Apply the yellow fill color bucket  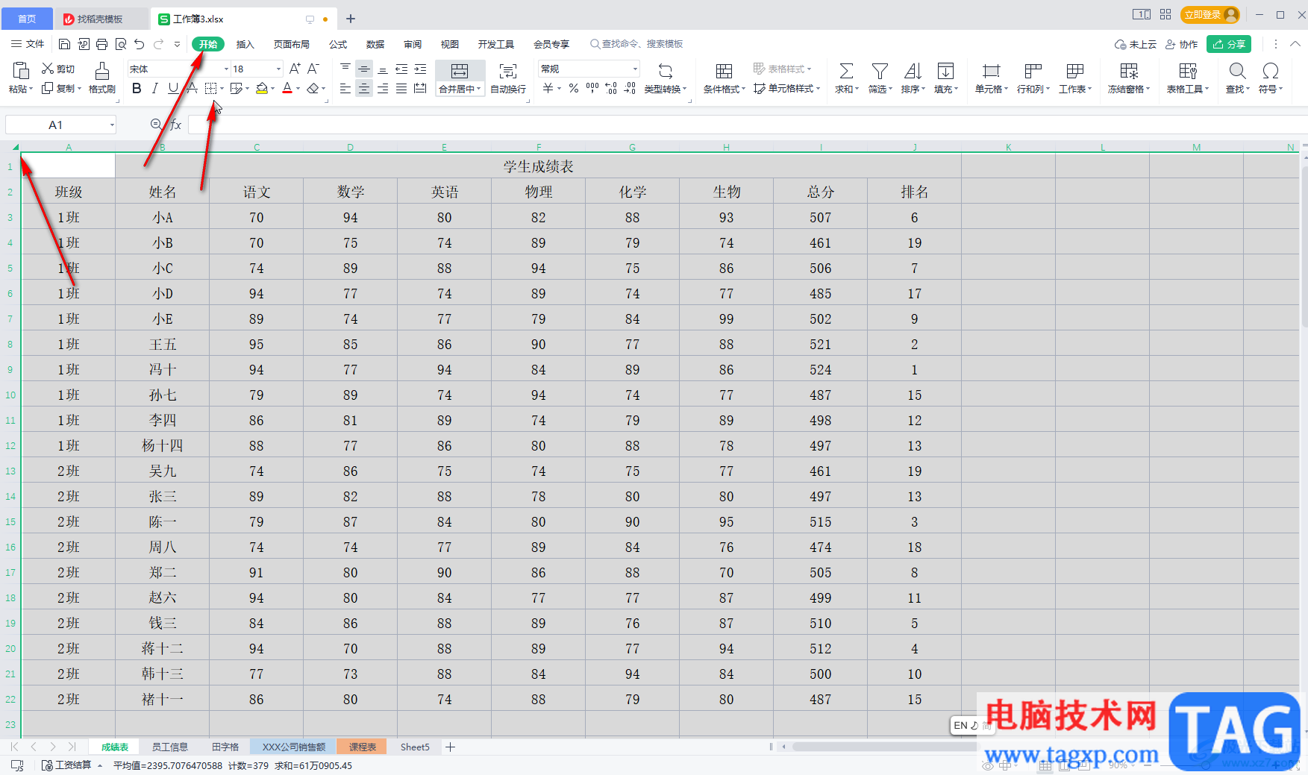click(x=262, y=88)
